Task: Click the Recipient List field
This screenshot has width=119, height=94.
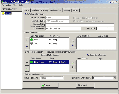Action: tap(80, 25)
